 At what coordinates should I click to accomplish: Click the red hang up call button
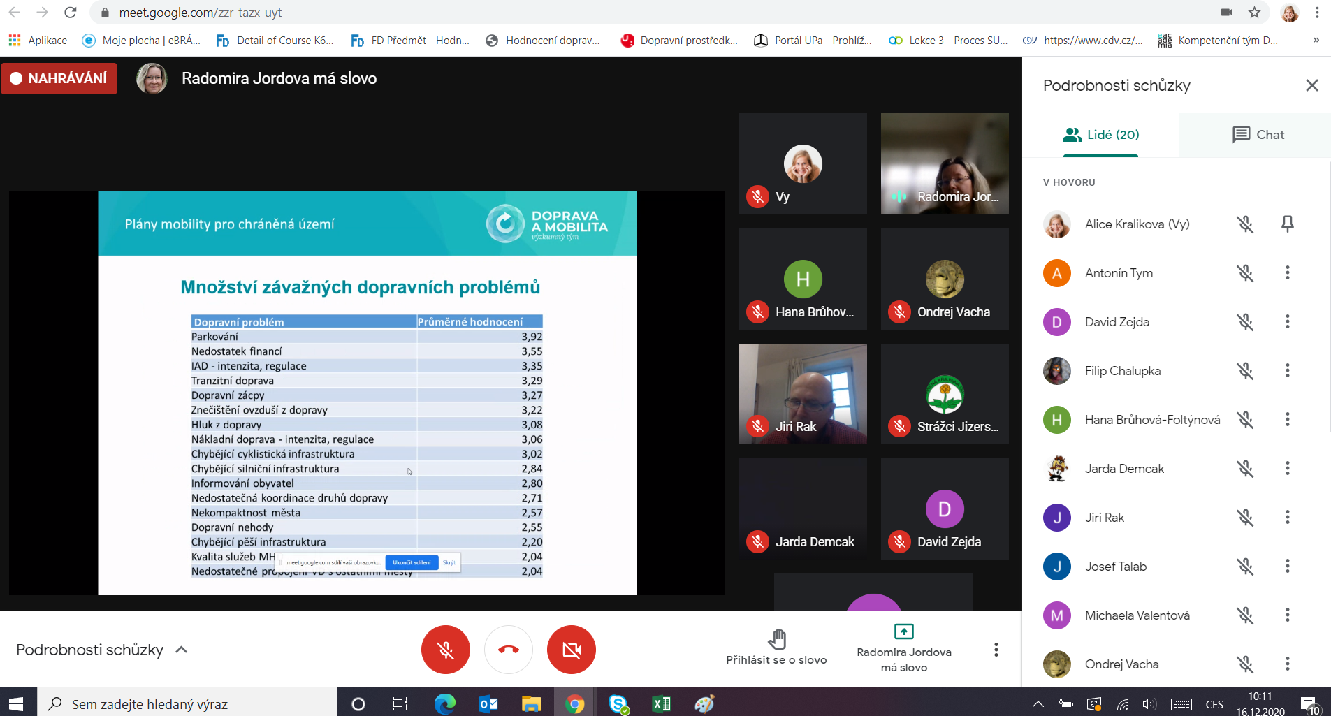[508, 650]
